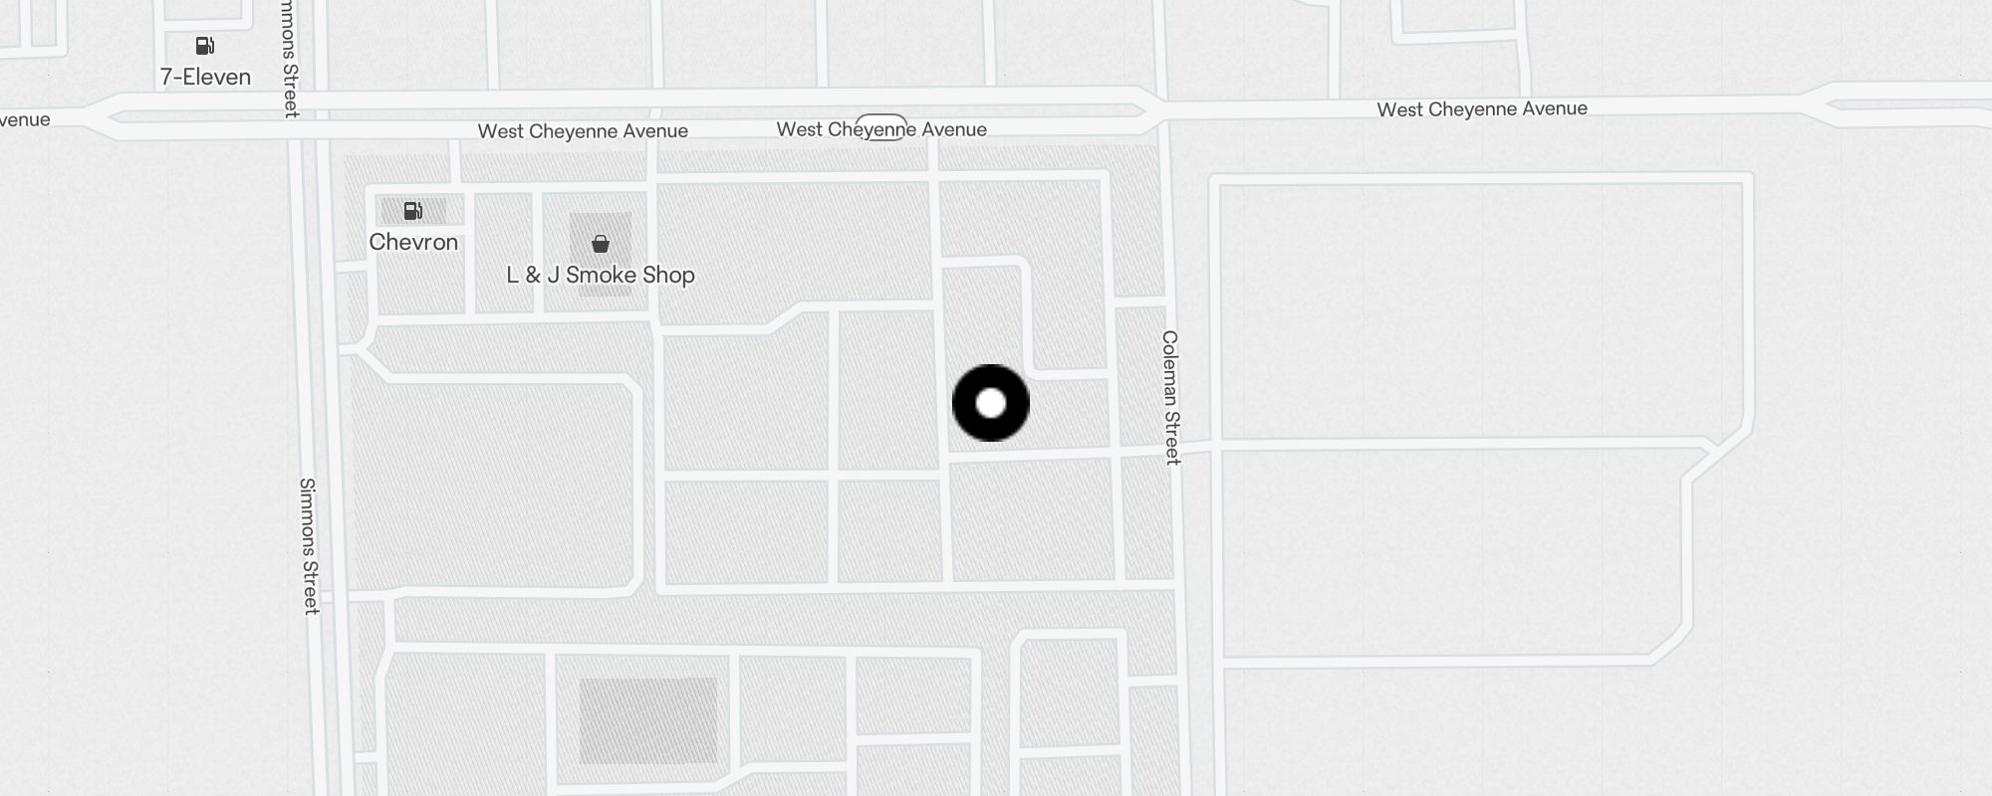
Task: Select the West Cheyenne Avenue label with route shield
Action: [881, 129]
